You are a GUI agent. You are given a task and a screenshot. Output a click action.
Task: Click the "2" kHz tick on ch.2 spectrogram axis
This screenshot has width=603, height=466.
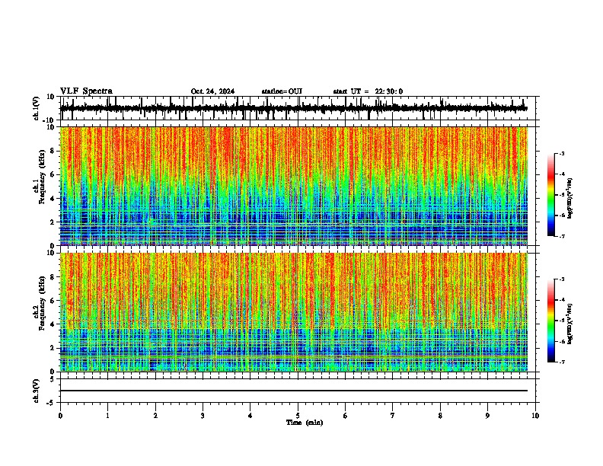[x=53, y=348]
